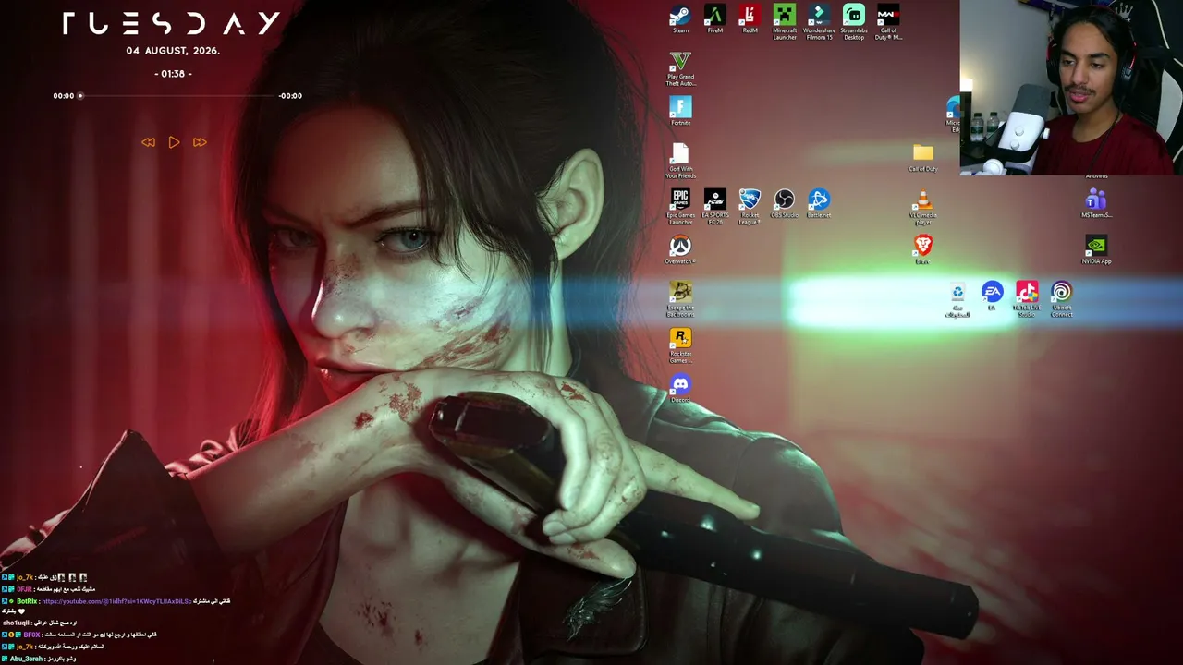Image resolution: width=1183 pixels, height=665 pixels.
Task: Click the webcam overlay thumbnail
Action: point(1071,88)
